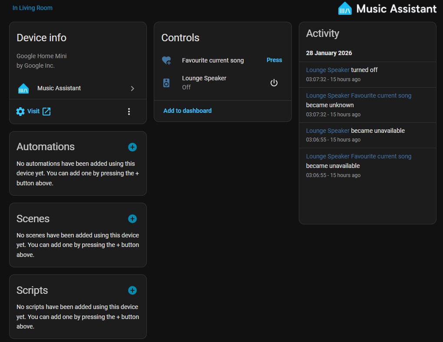Image resolution: width=443 pixels, height=342 pixels.
Task: Click the favourite heart icon in Controls
Action: (x=166, y=60)
